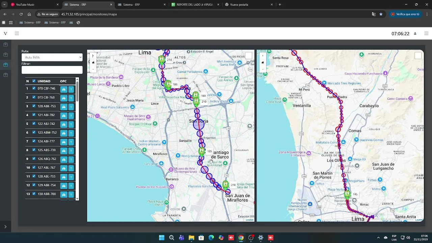Expand the collapsed sidebar with the bottom arrow

5,227
